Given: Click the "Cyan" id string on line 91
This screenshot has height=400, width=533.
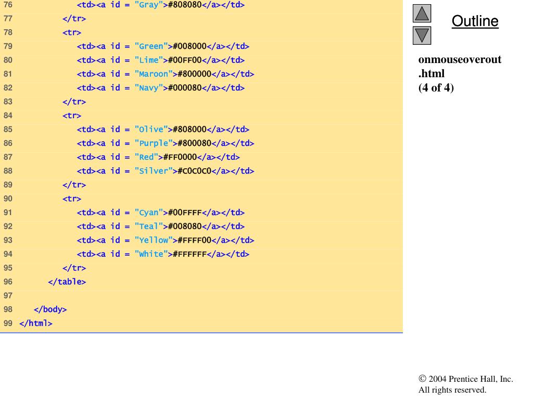Looking at the screenshot, I should tap(149, 213).
